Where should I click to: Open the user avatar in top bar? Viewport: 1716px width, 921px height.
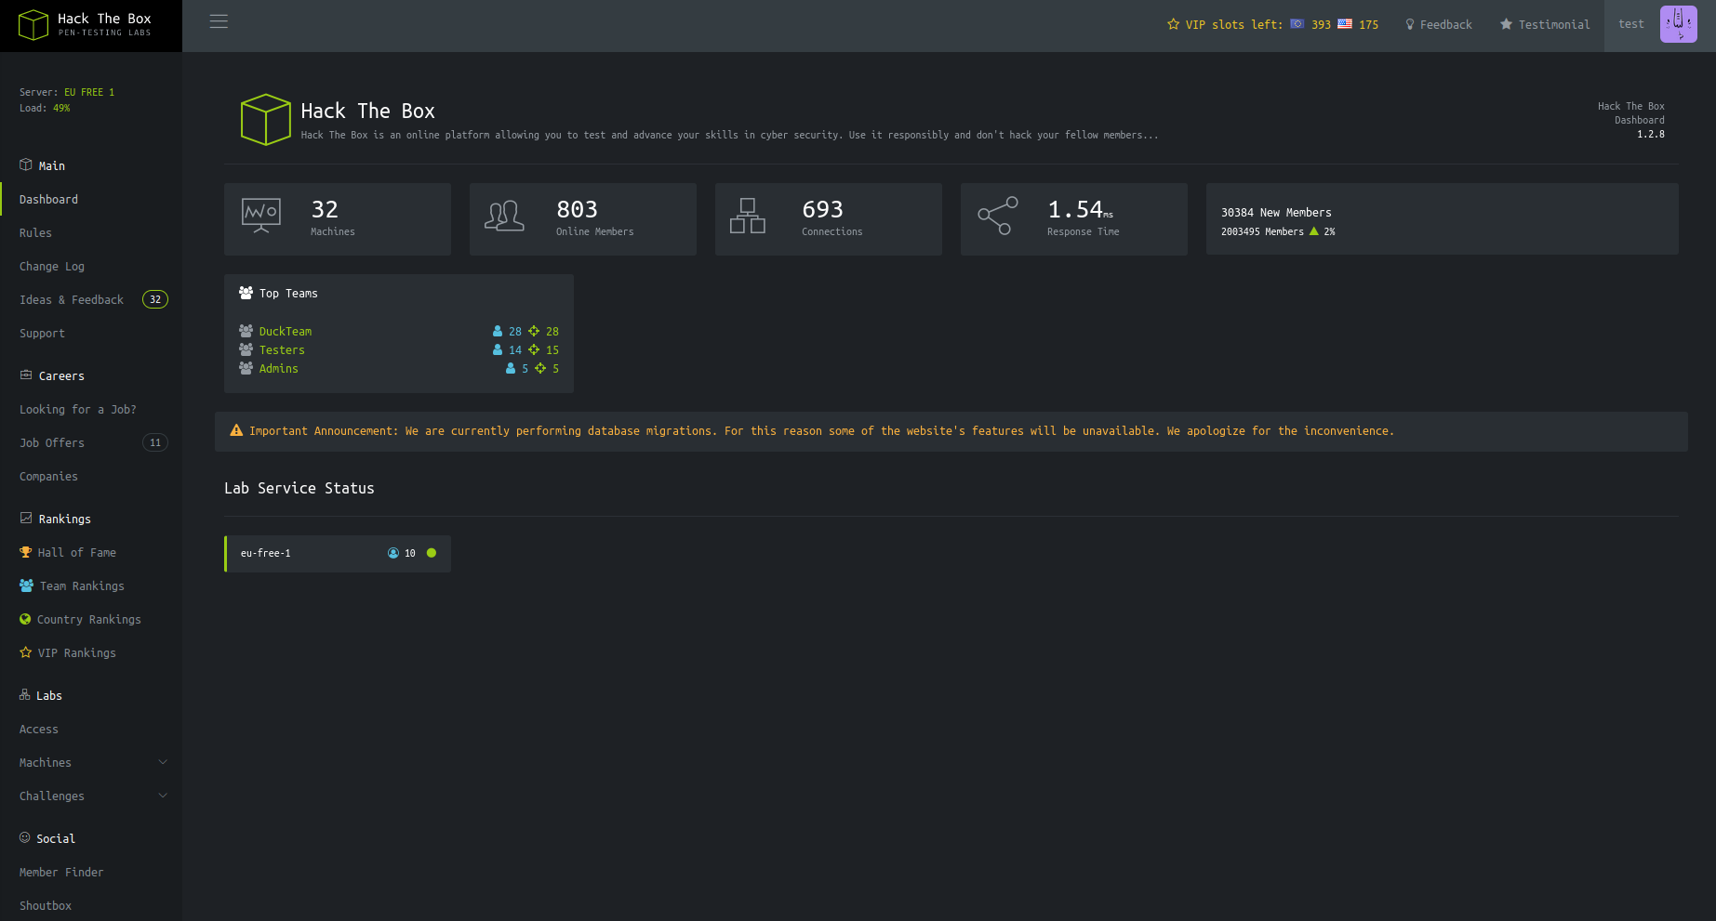point(1678,24)
